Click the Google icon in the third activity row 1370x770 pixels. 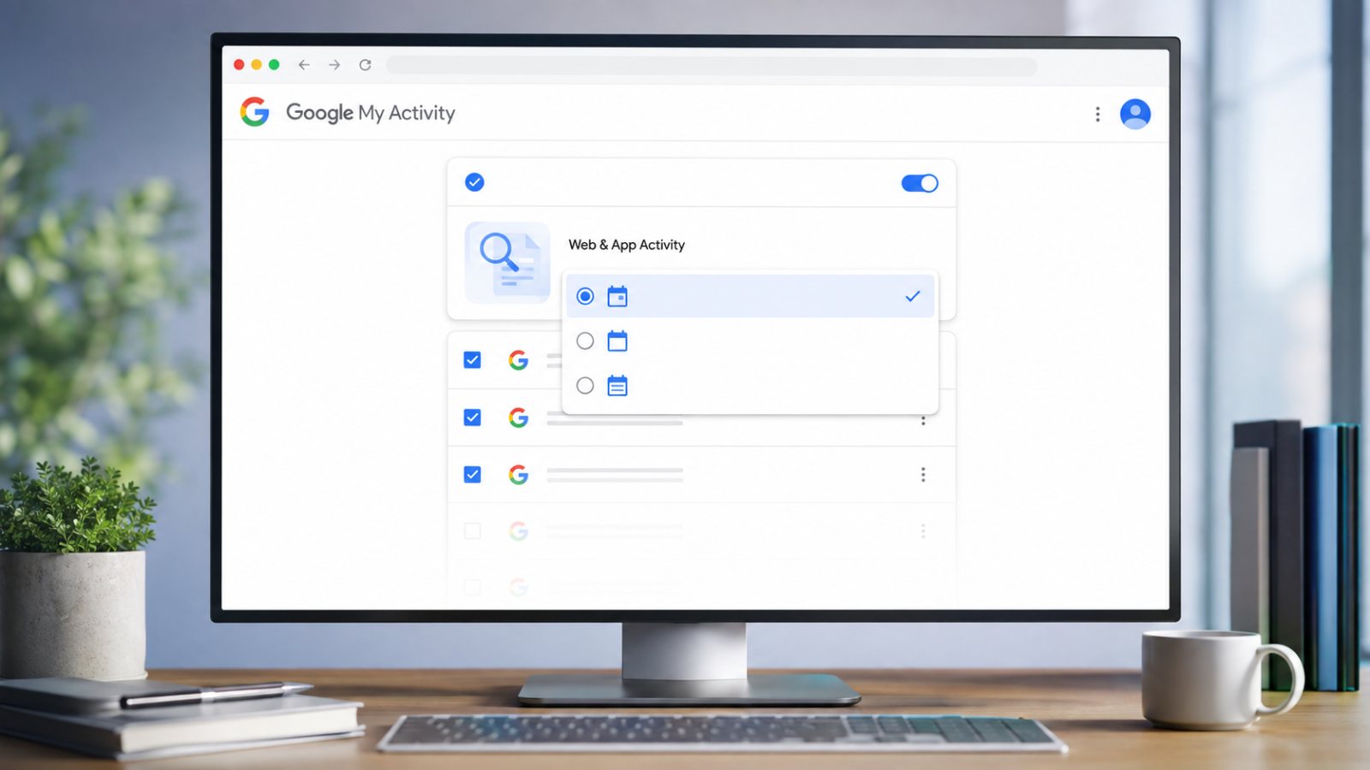(518, 474)
